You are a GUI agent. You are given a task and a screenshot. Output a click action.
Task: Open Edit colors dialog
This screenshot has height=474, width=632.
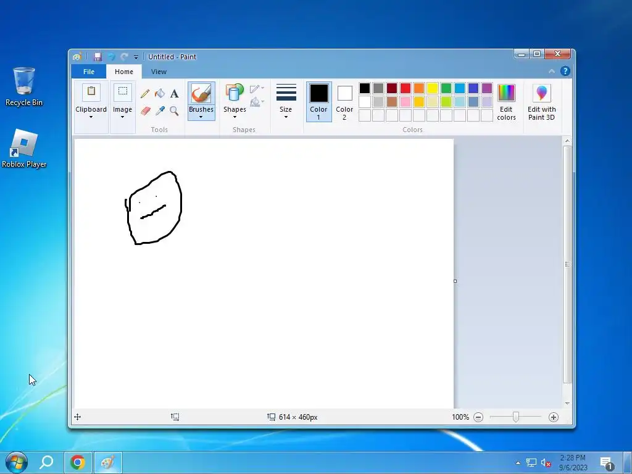(x=506, y=102)
